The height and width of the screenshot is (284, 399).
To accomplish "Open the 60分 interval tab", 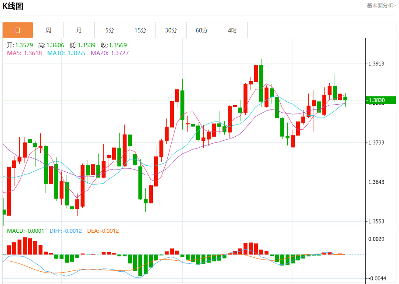I will (x=202, y=30).
